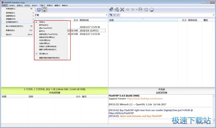Viewport: 216px width, 128px height.
Task: Sort queue by 目标 column
Action: (x=41, y=97)
